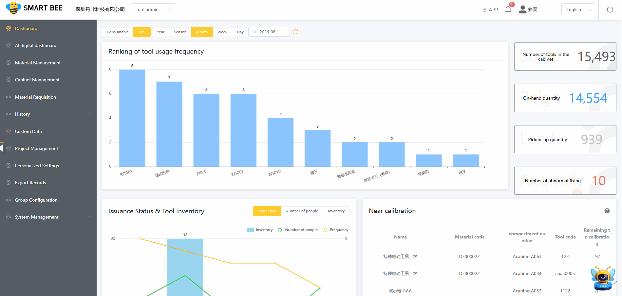Screen dimensions: 622x296
Task: Click the sidebar collapse arrow handle
Action: point(2,148)
